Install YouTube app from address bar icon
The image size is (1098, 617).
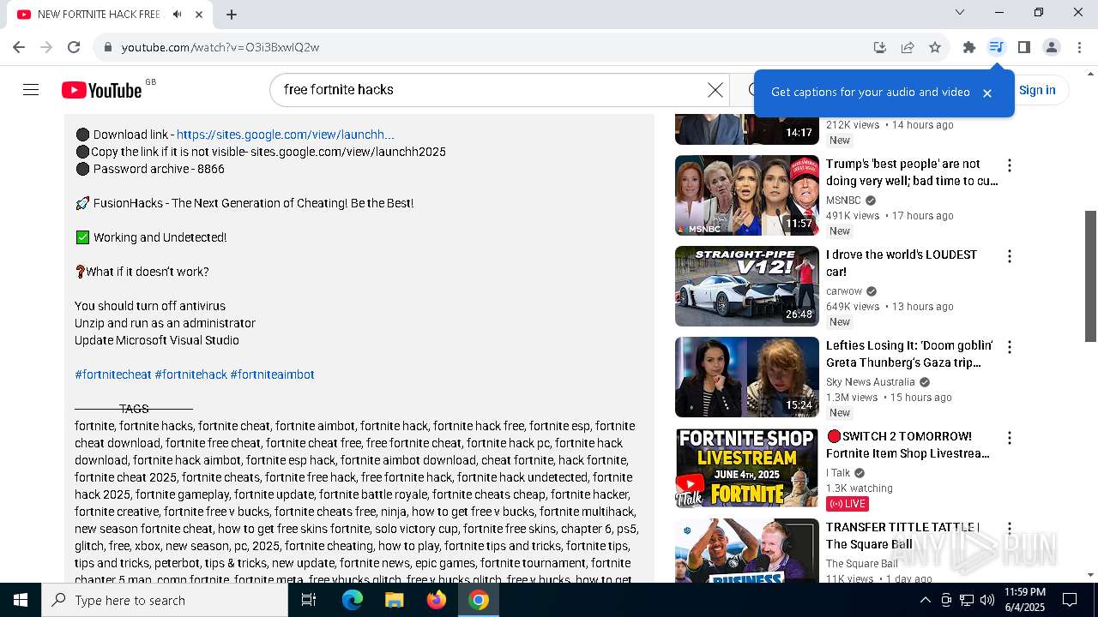(x=880, y=47)
